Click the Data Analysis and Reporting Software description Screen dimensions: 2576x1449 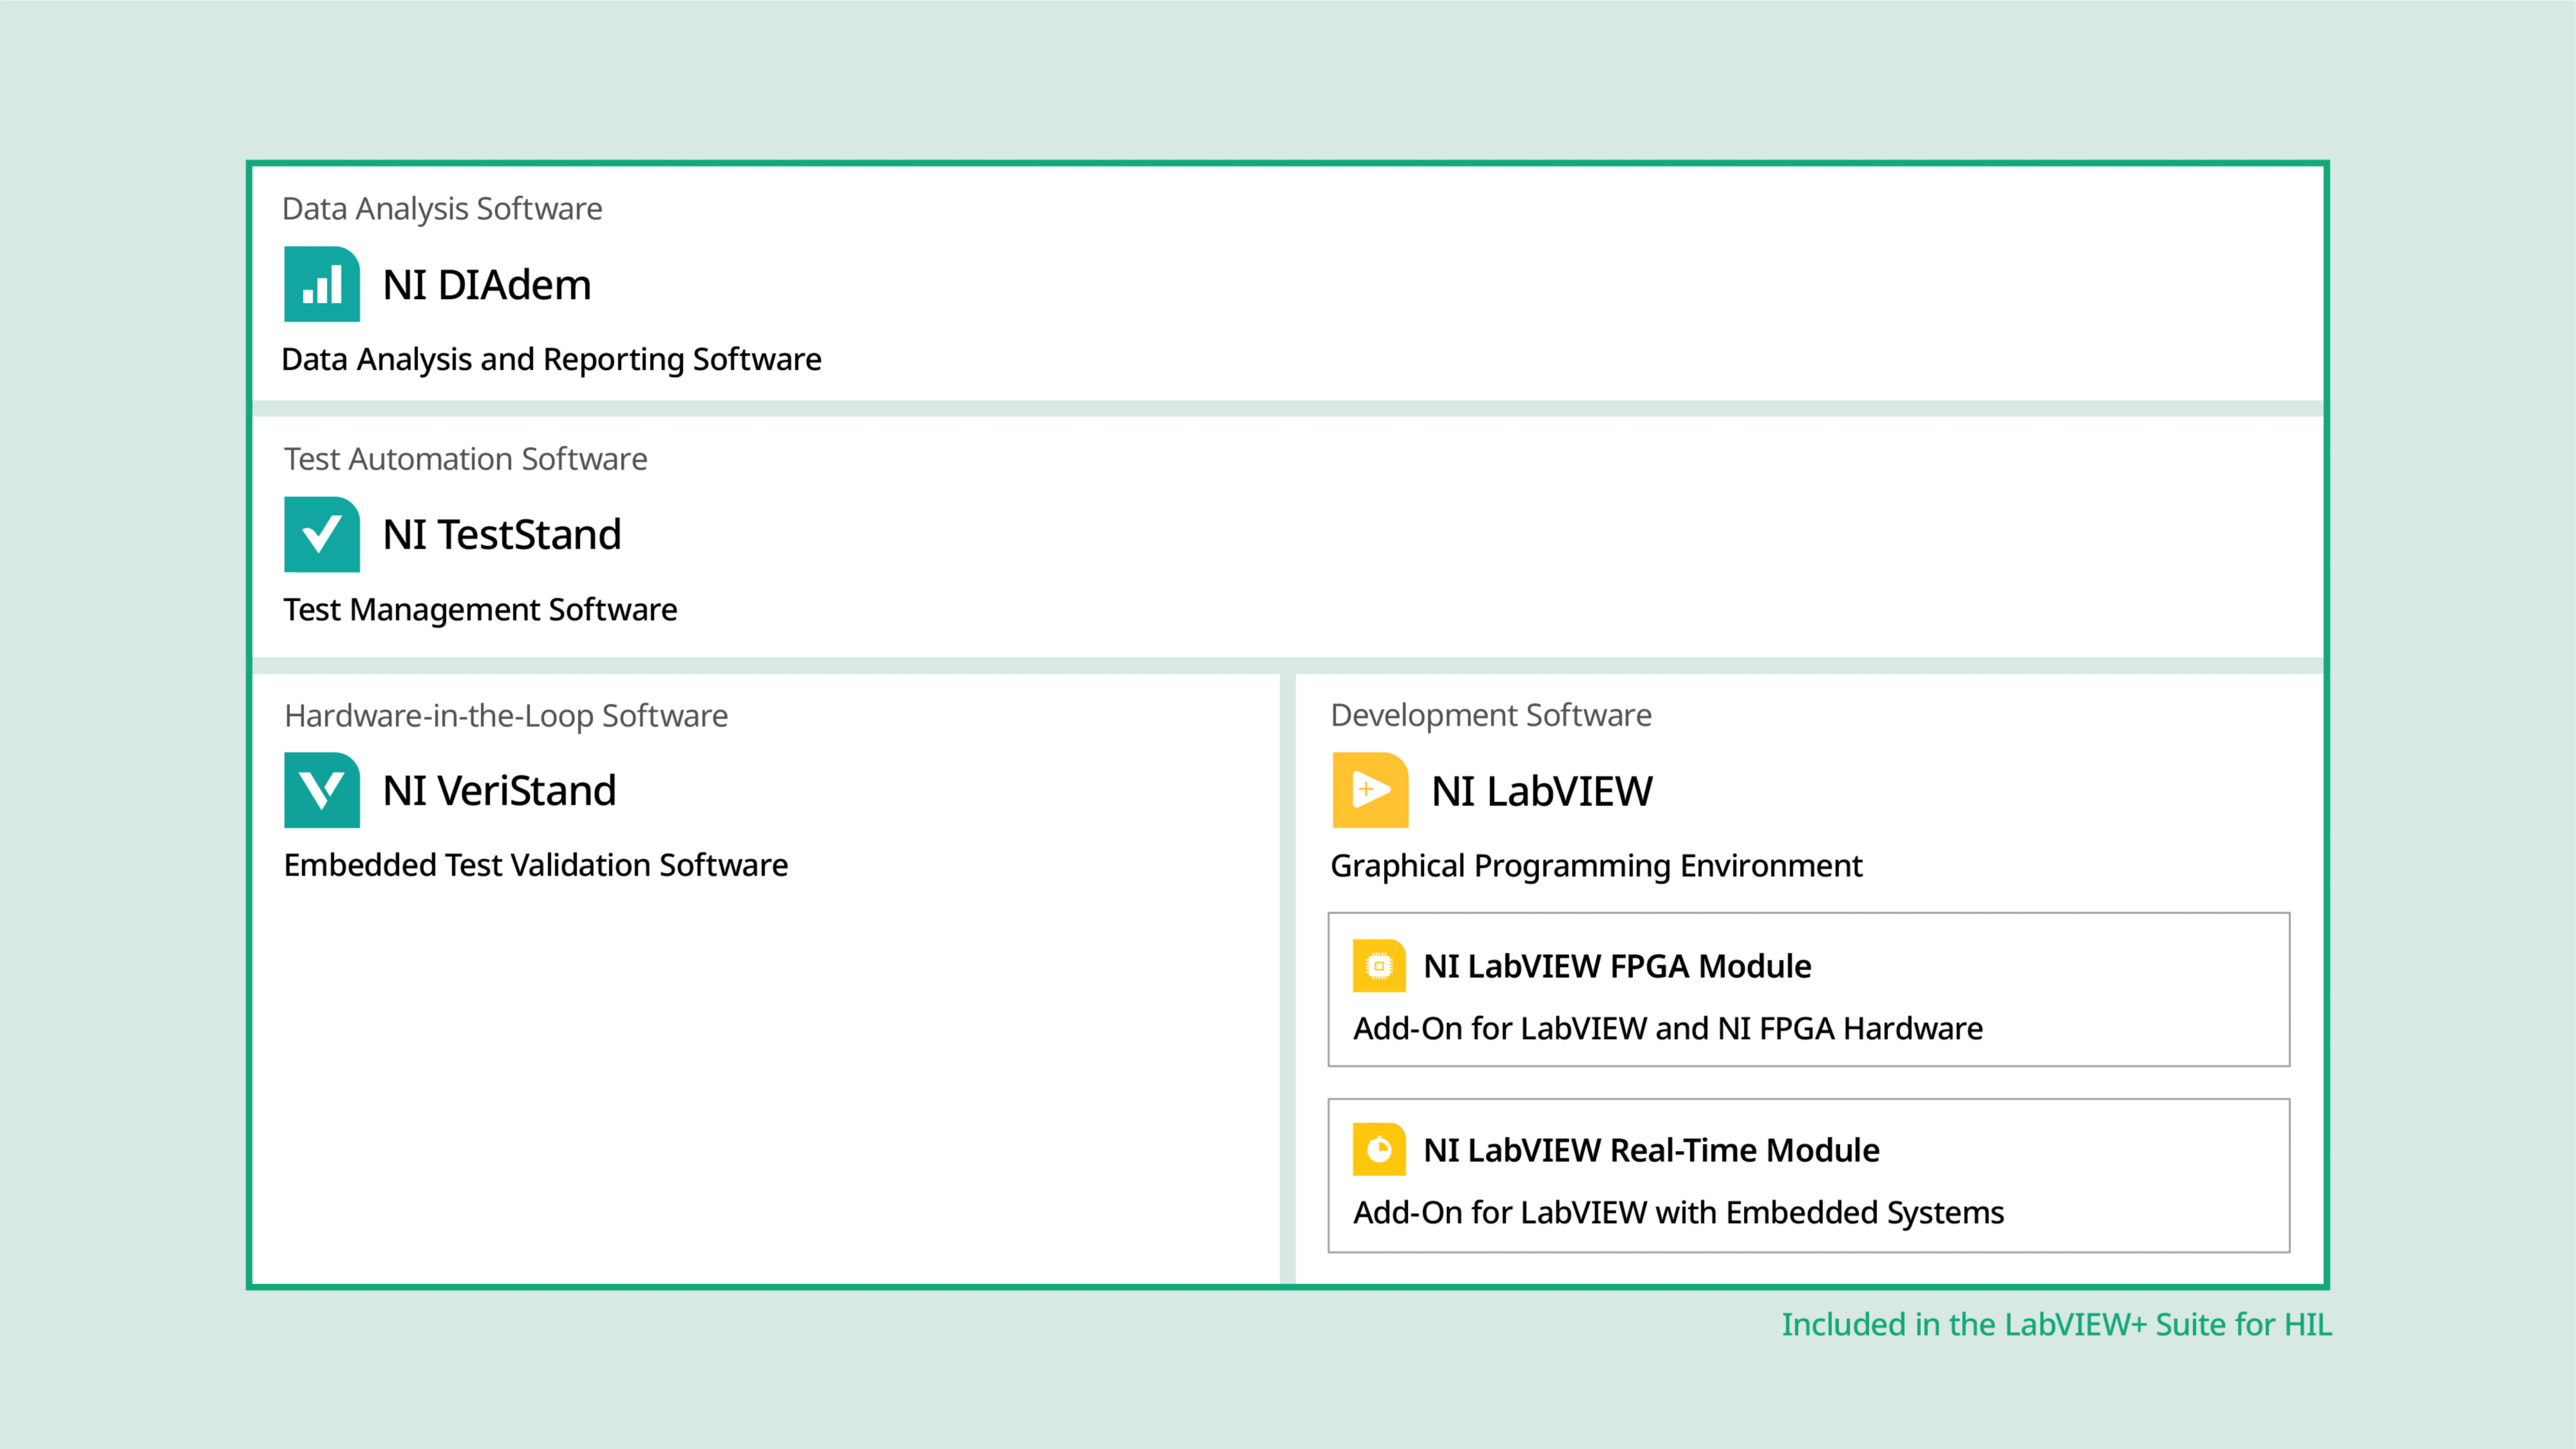[551, 359]
